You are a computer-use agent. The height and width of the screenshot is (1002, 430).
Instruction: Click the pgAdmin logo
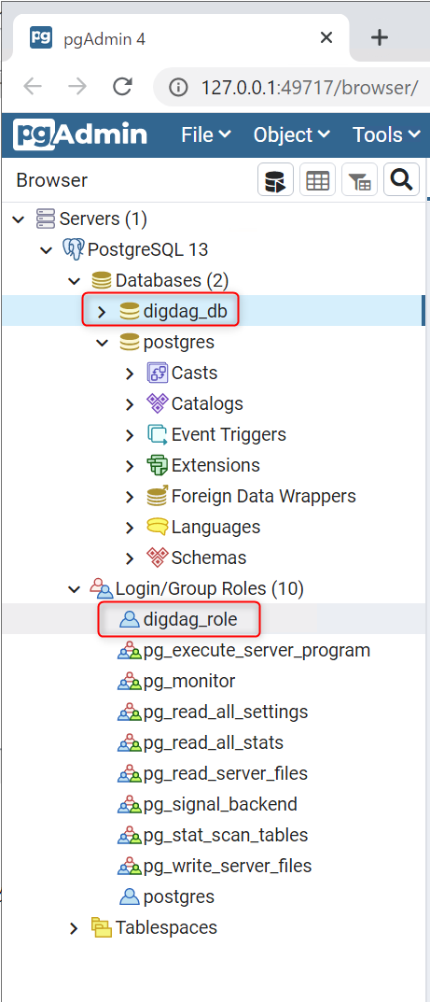pos(79,134)
